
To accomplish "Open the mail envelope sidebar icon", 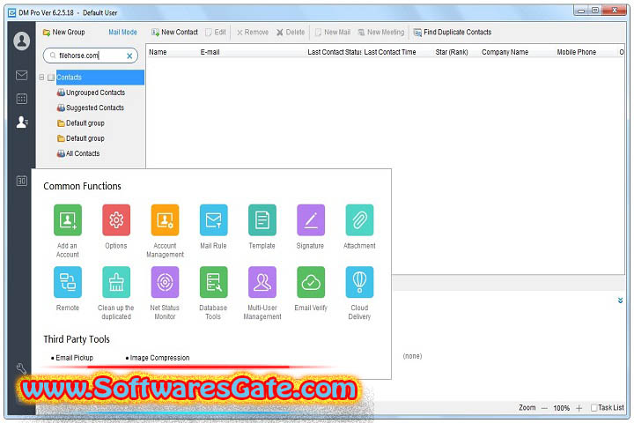I will coord(21,75).
